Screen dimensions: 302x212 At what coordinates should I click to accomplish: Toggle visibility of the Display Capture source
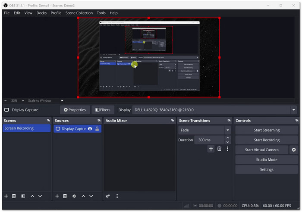pyautogui.click(x=90, y=129)
